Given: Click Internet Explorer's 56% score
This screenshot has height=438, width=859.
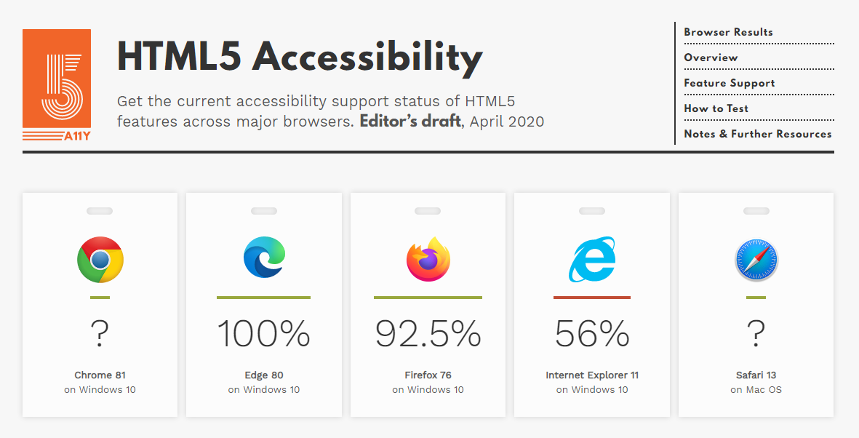Looking at the screenshot, I should 591,334.
